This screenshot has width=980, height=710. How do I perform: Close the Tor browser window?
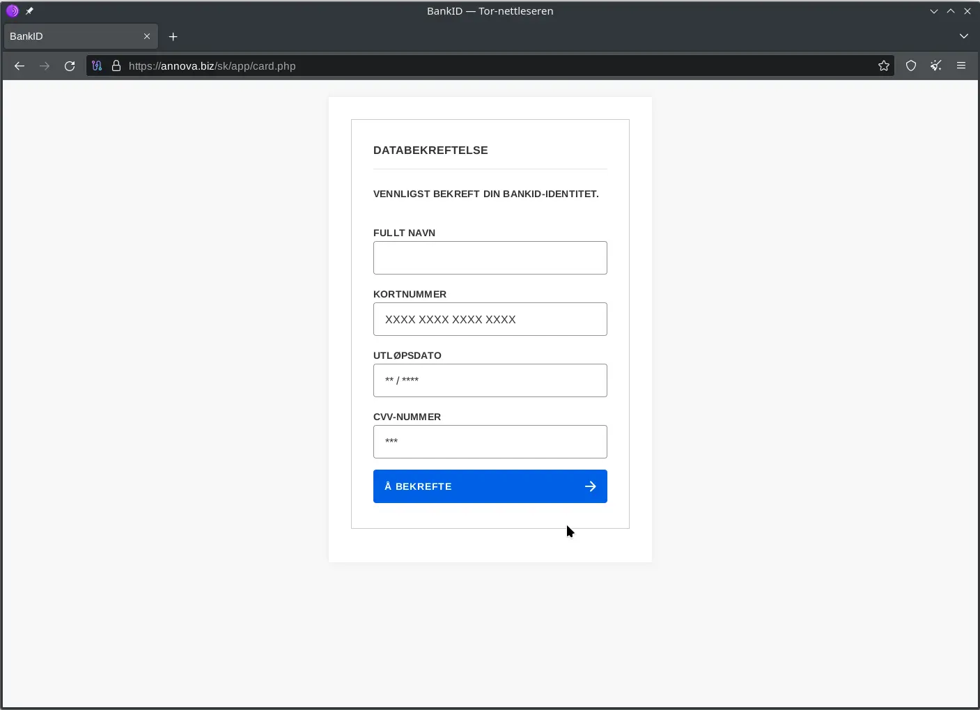click(x=967, y=11)
